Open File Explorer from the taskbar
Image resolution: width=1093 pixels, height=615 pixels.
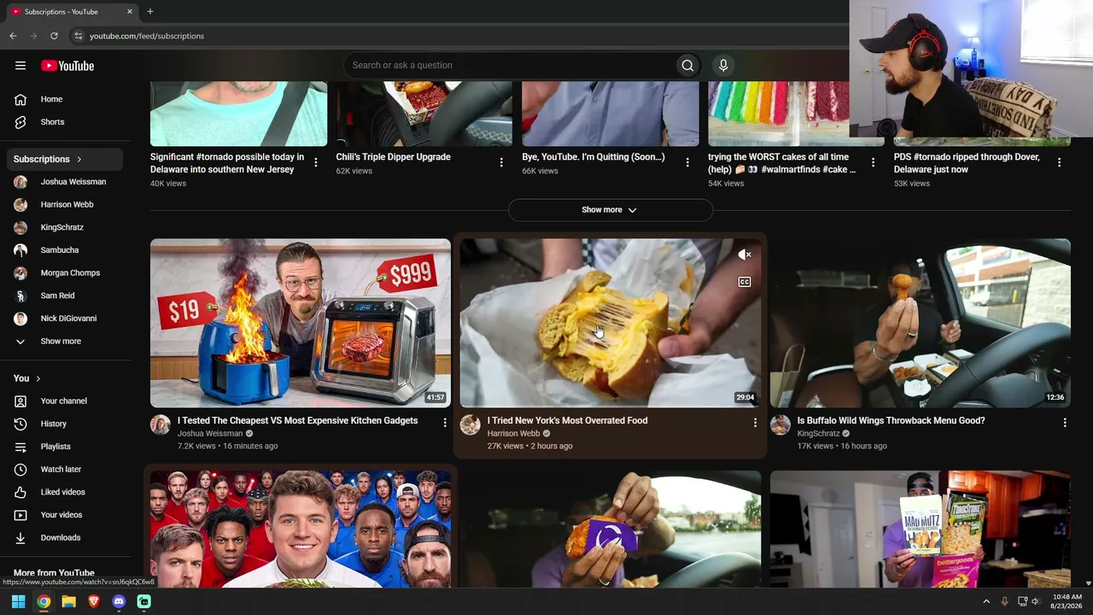pos(68,601)
